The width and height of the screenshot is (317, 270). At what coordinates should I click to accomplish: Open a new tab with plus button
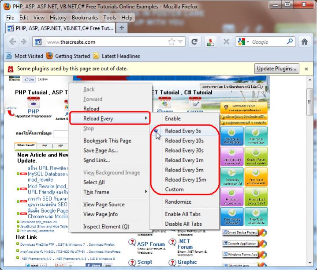122,28
